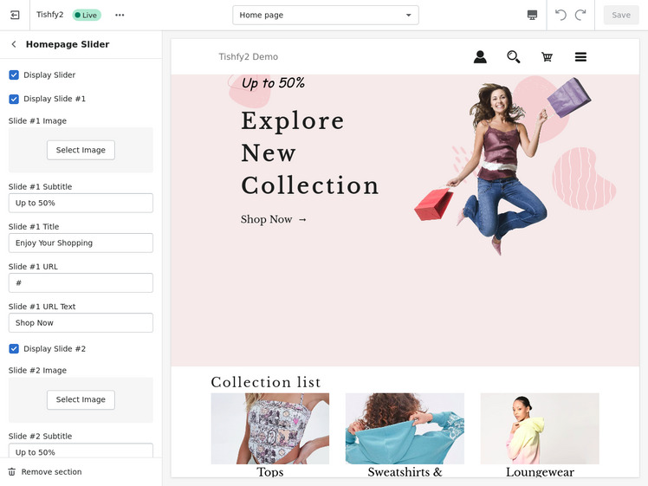Click the Loungewear collection label
648x486 pixels.
click(540, 472)
